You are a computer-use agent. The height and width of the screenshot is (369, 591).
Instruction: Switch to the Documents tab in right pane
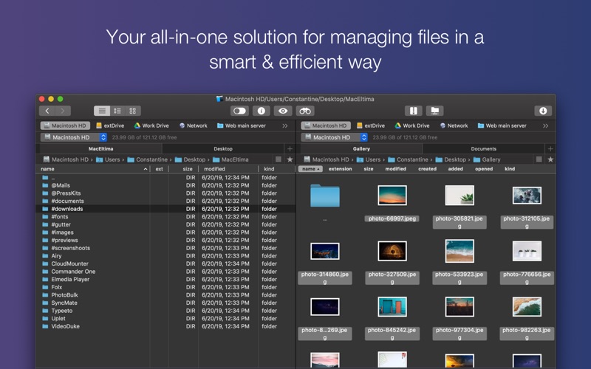[x=483, y=148]
